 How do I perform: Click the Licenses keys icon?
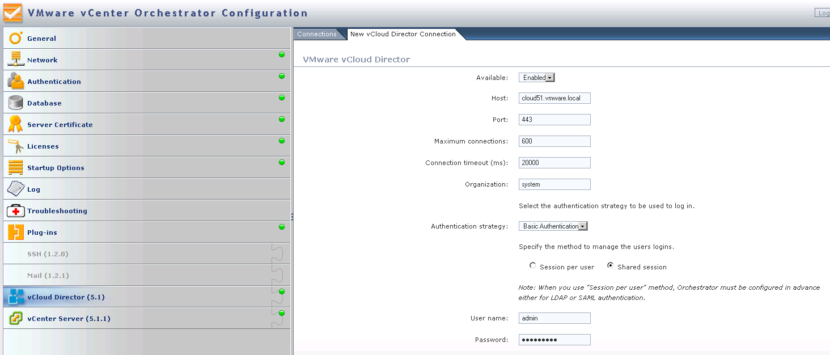click(16, 146)
